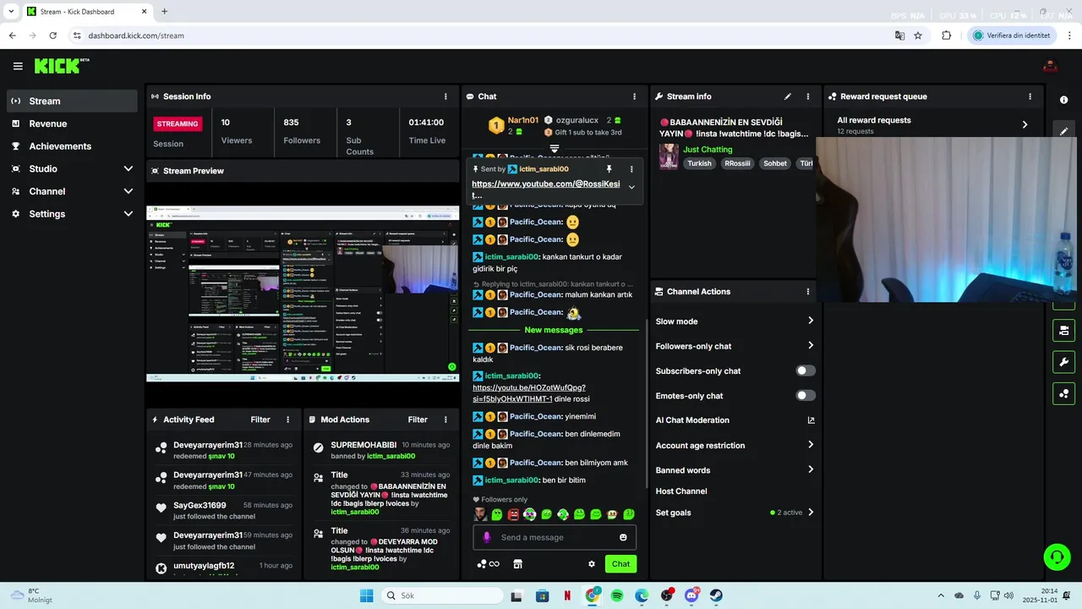
Task: Open the hamburger menu beside Kick logo
Action: [18, 66]
